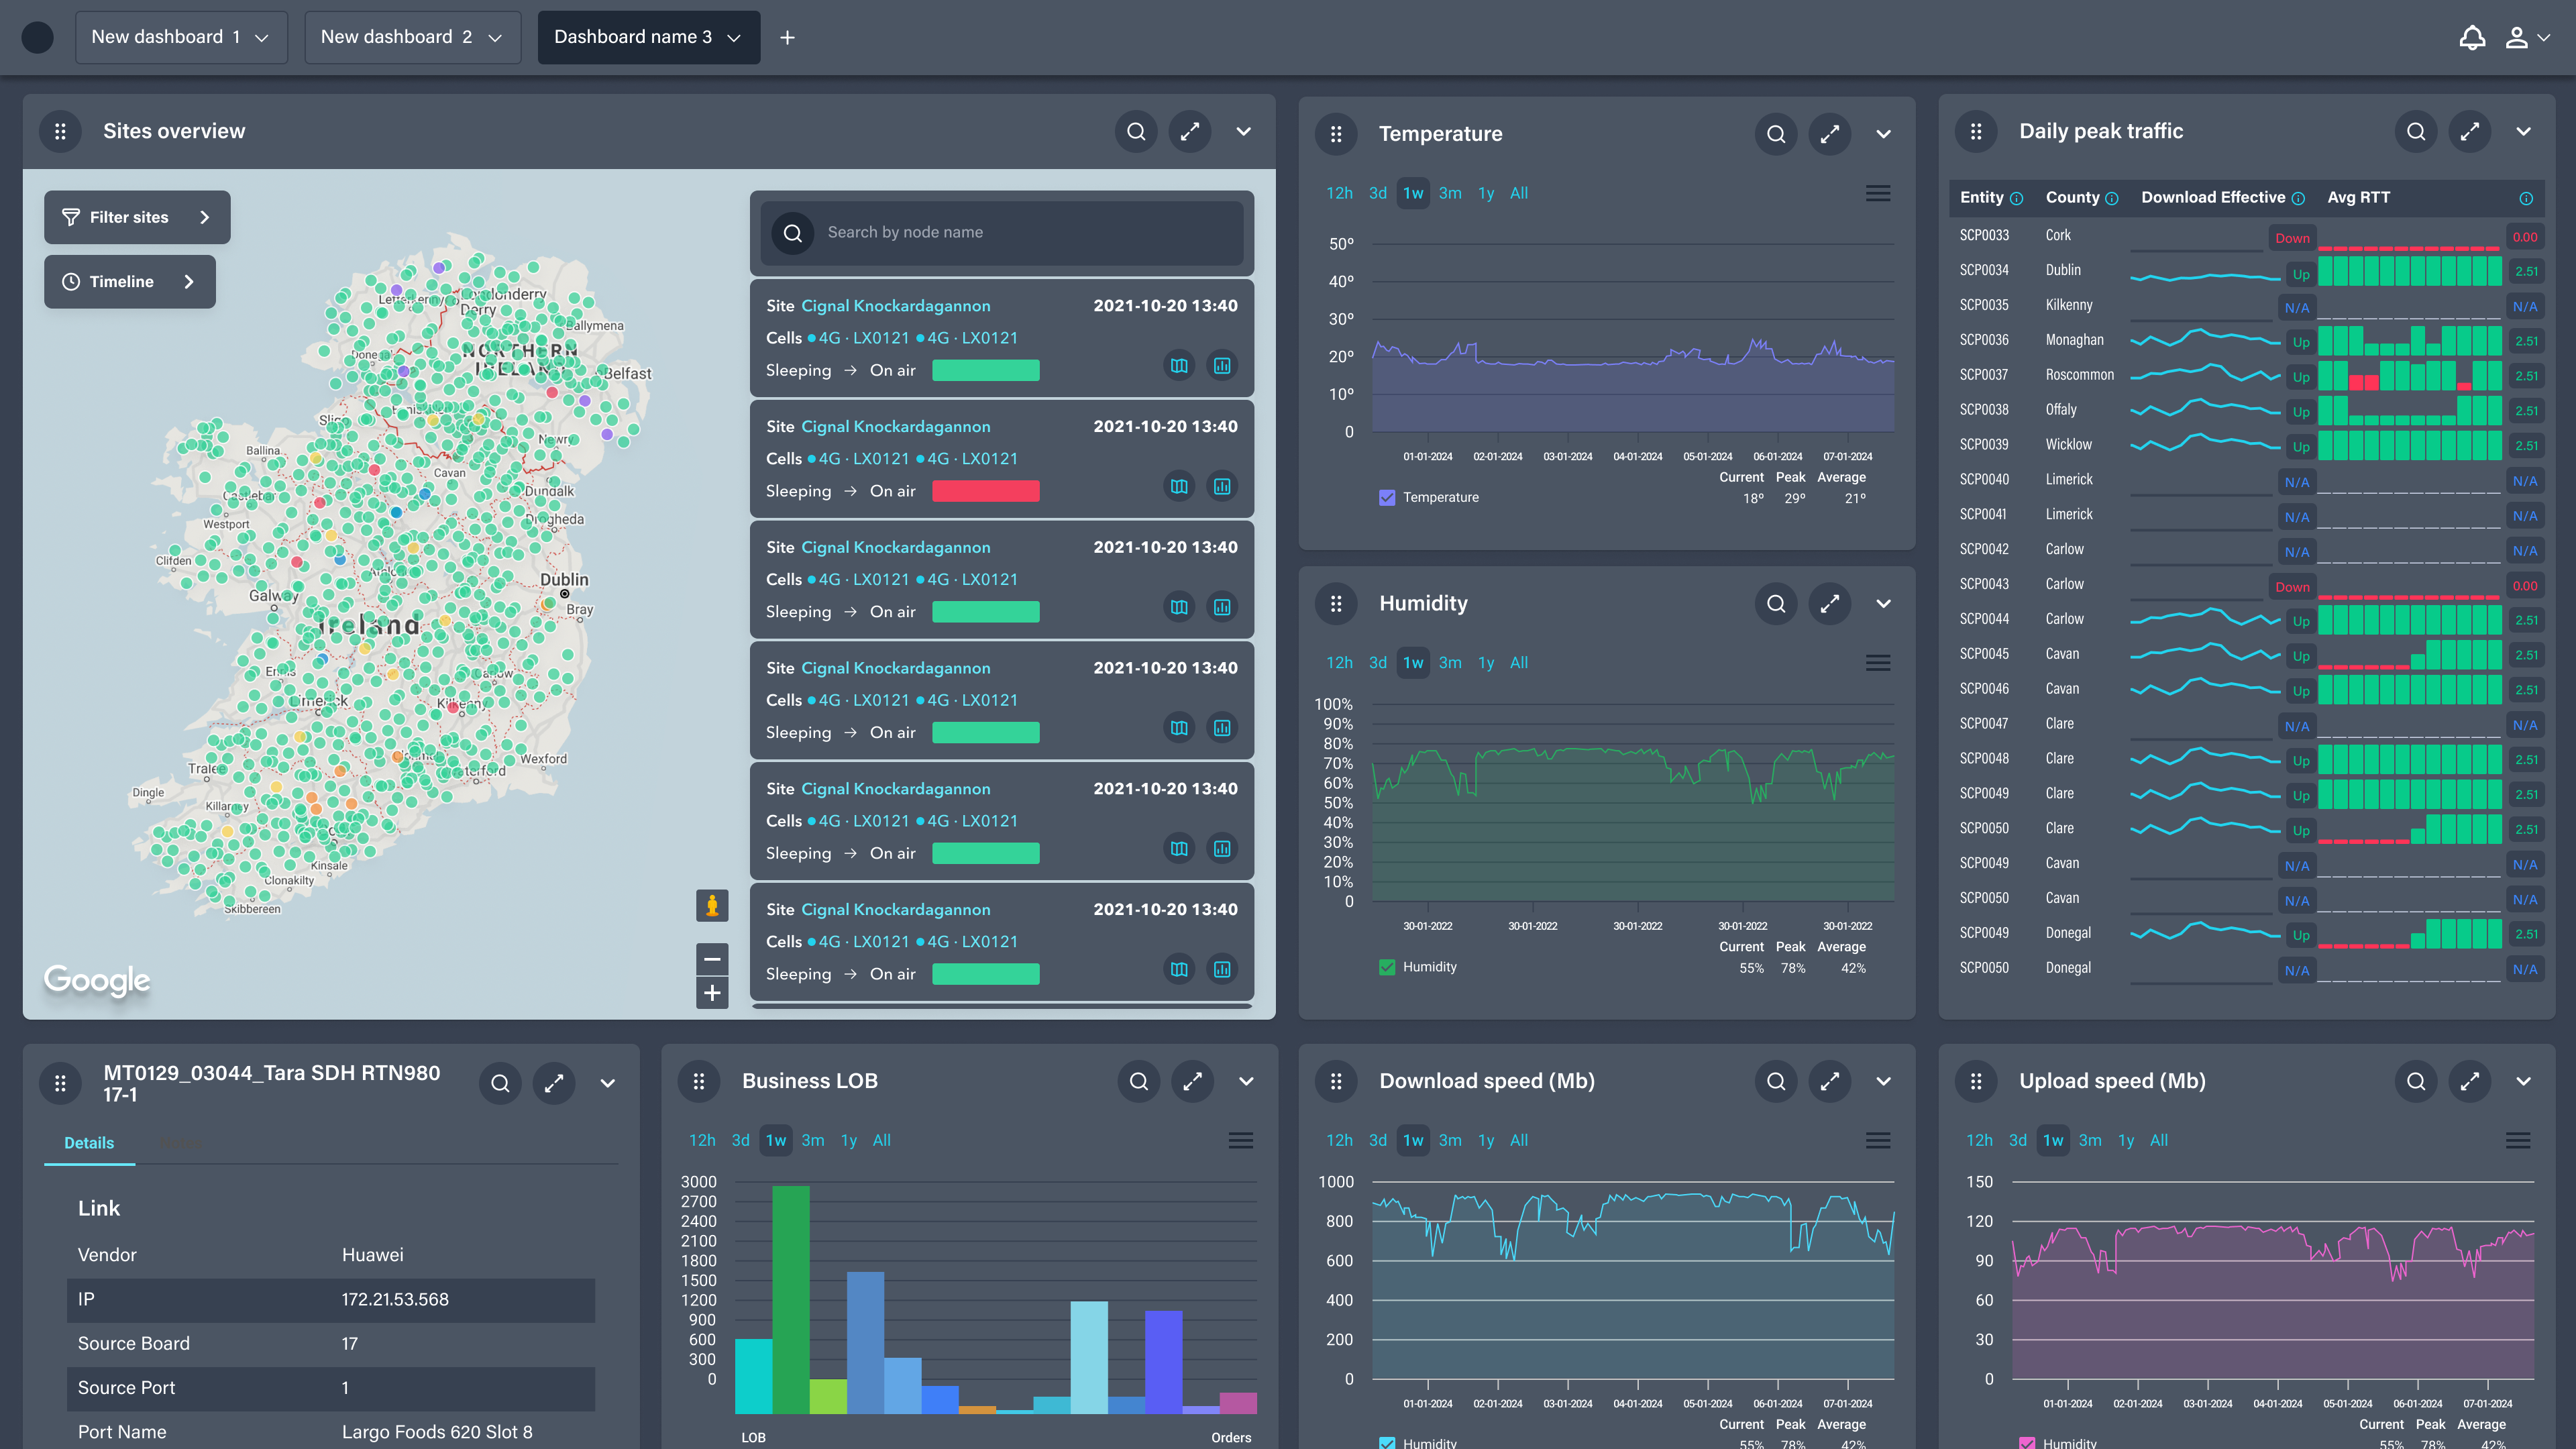Image resolution: width=2576 pixels, height=1449 pixels.
Task: Open the notifications bell icon
Action: click(2472, 37)
